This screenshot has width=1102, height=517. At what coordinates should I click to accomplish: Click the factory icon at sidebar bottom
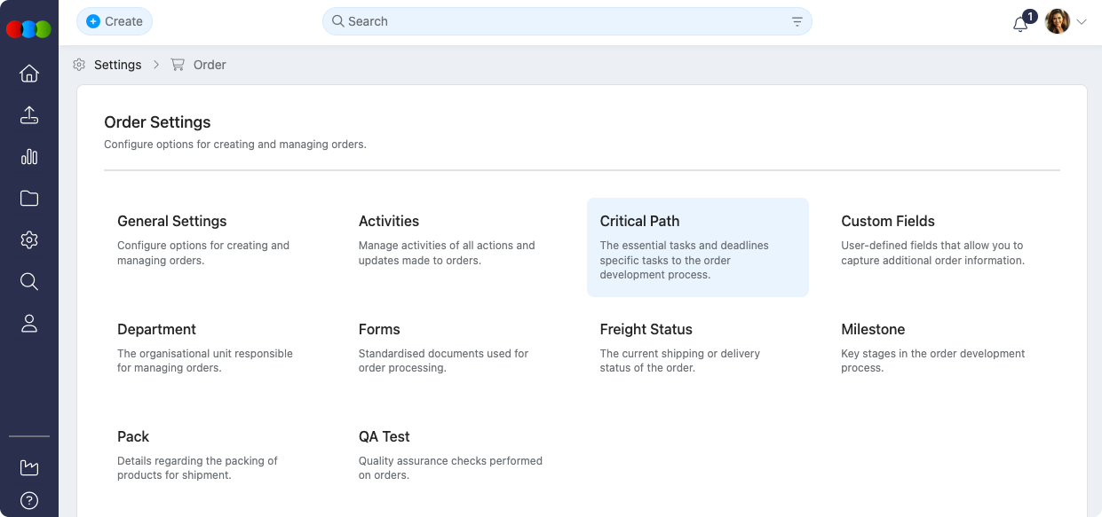29,467
